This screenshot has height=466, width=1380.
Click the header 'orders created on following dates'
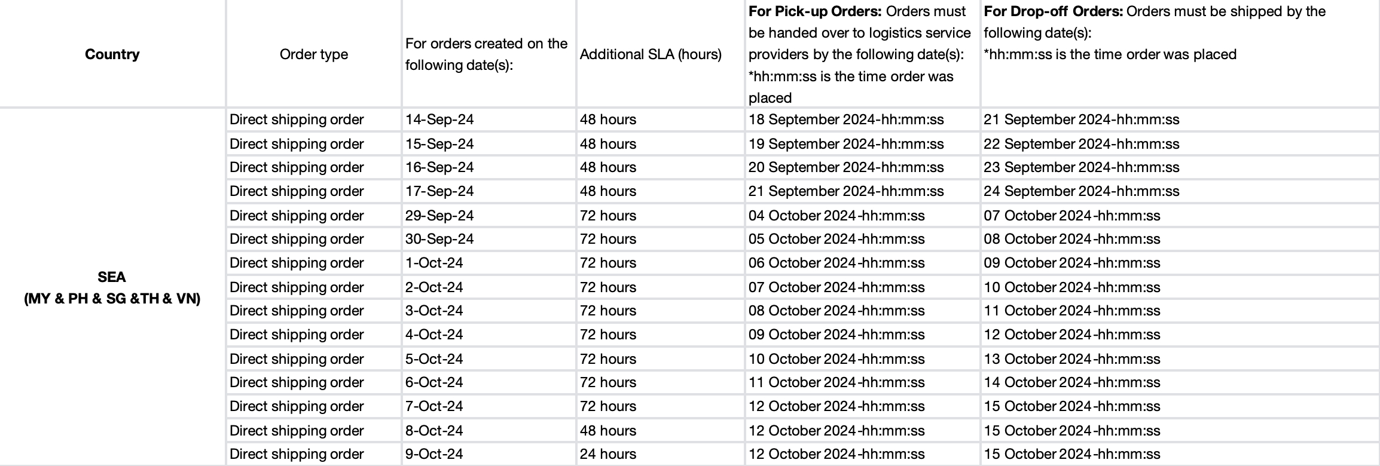486,54
